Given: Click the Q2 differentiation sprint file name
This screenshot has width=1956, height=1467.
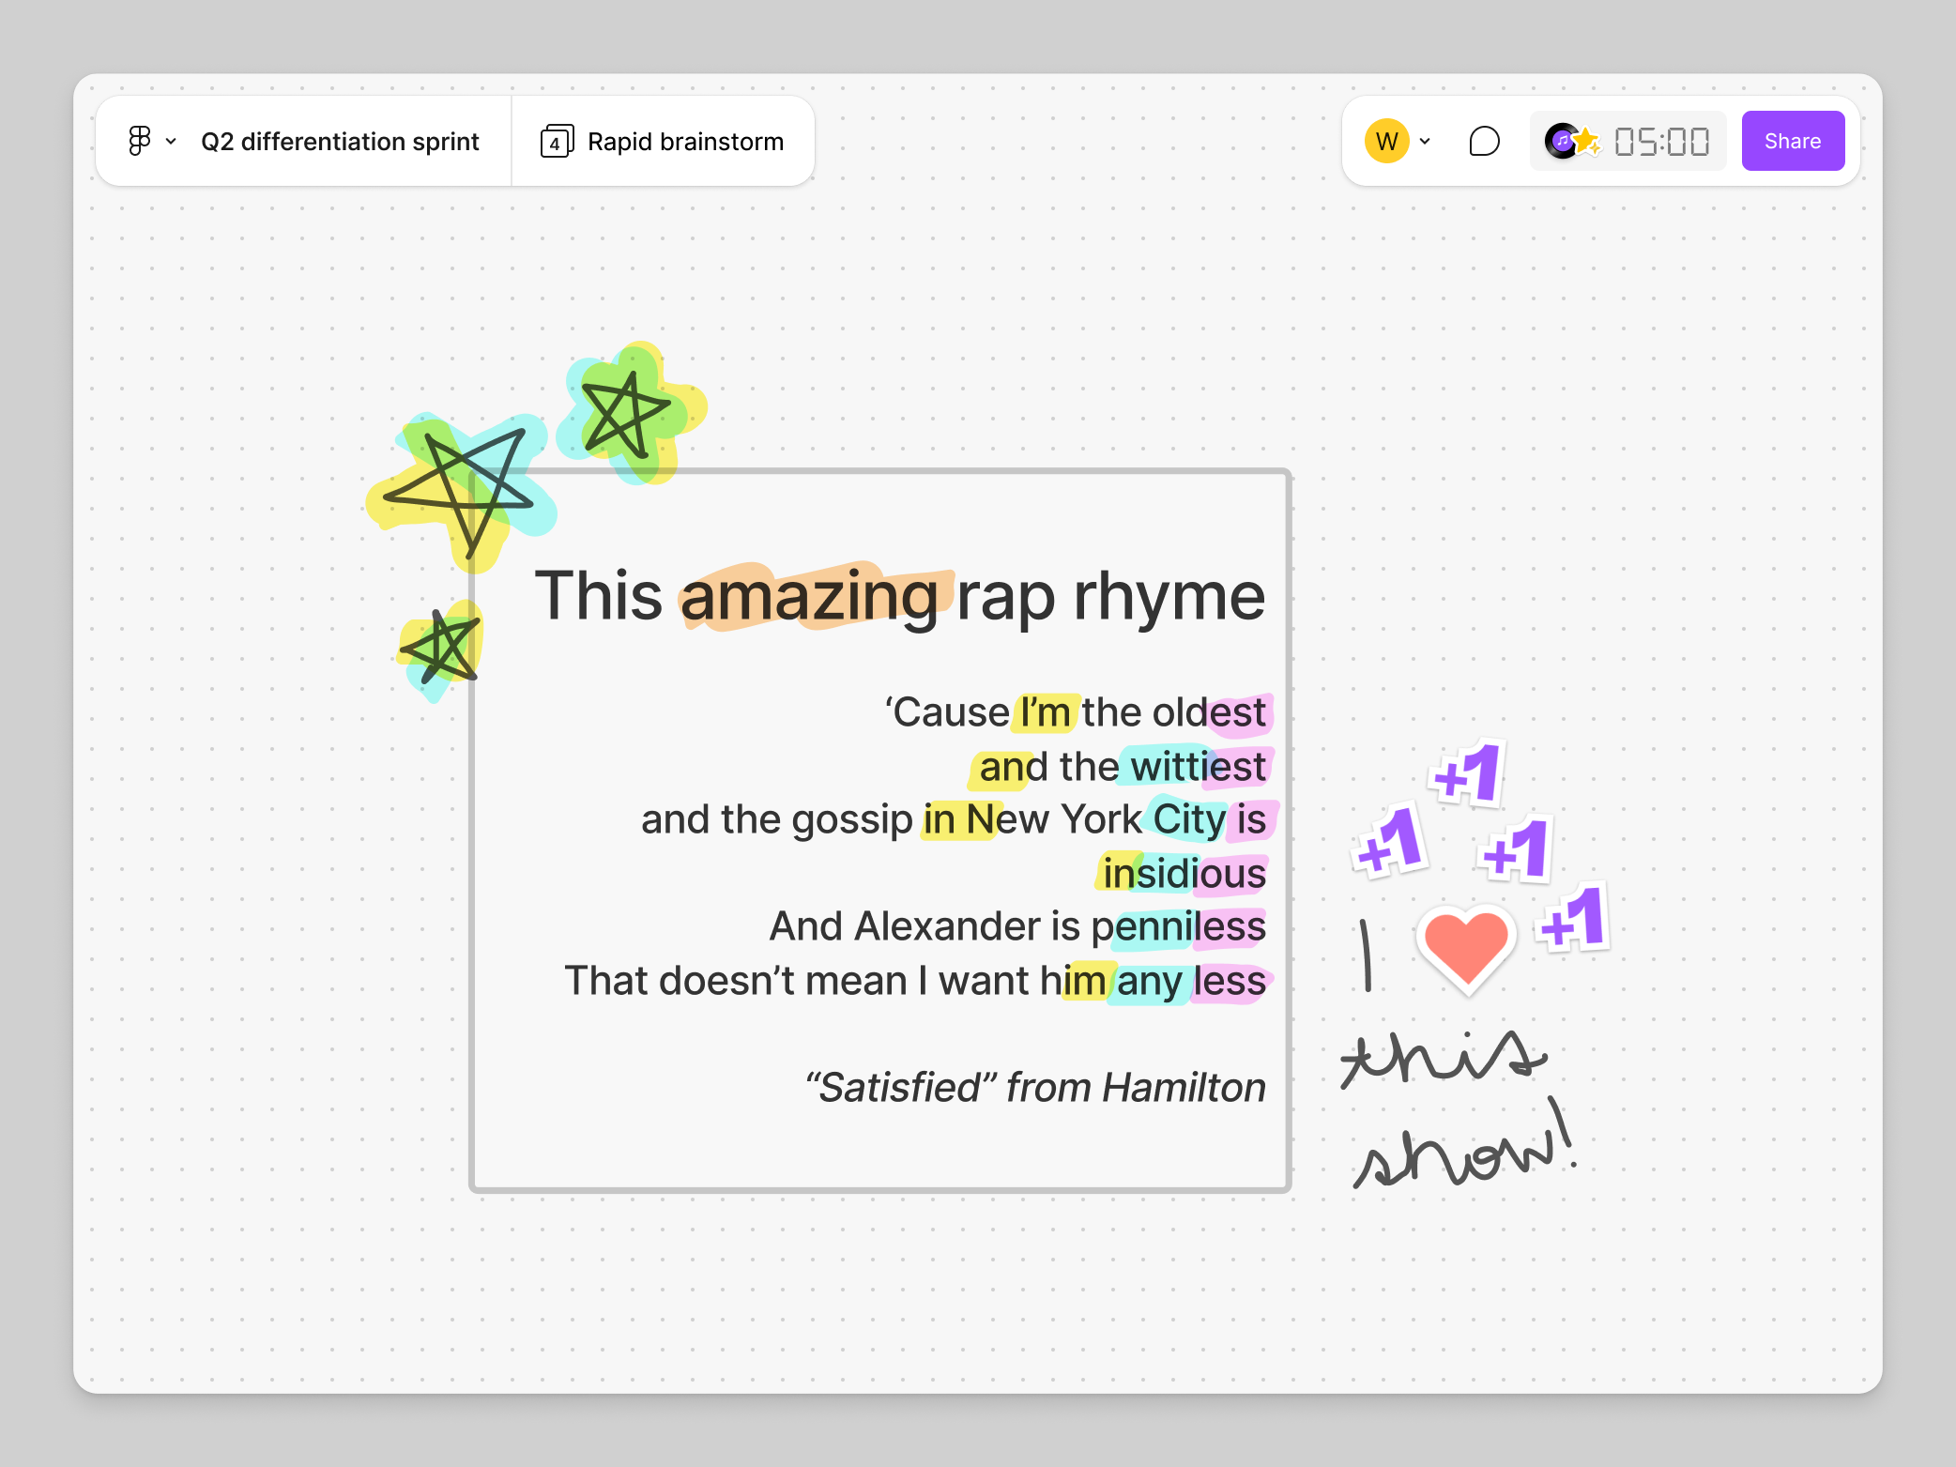Looking at the screenshot, I should (340, 142).
